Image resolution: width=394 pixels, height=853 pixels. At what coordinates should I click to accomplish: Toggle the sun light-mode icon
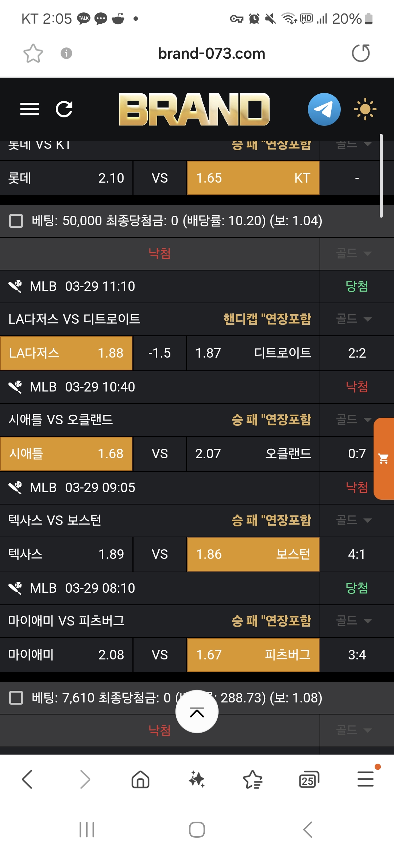365,109
